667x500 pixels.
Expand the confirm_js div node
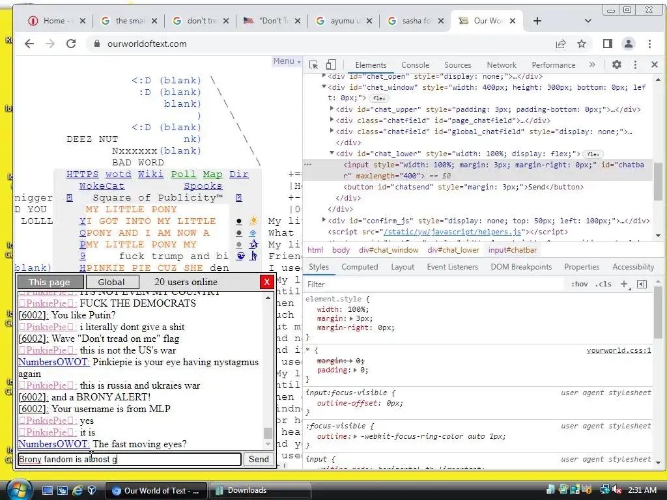(x=324, y=220)
